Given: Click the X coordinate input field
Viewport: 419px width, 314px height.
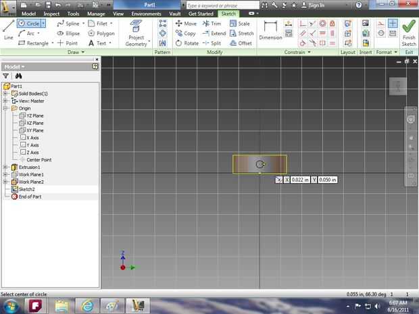Looking at the screenshot, I should tap(300, 180).
